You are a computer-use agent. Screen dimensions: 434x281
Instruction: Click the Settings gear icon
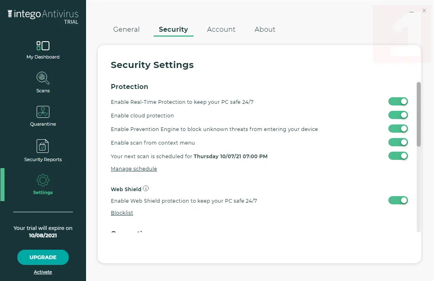[x=43, y=180]
